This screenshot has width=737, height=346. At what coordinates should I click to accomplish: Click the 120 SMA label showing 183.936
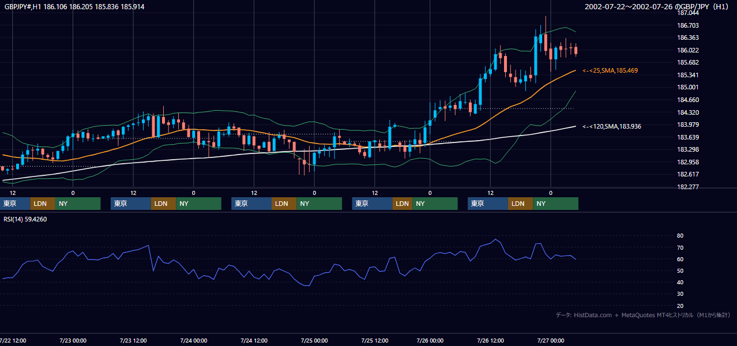612,126
